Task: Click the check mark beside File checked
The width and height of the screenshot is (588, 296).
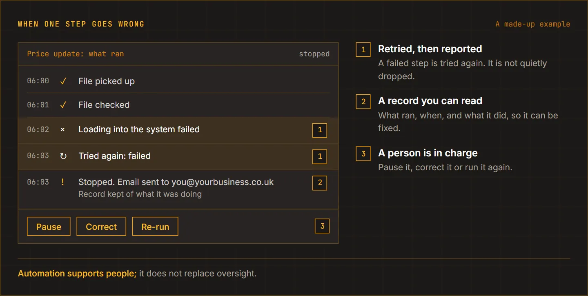Action: 63,105
